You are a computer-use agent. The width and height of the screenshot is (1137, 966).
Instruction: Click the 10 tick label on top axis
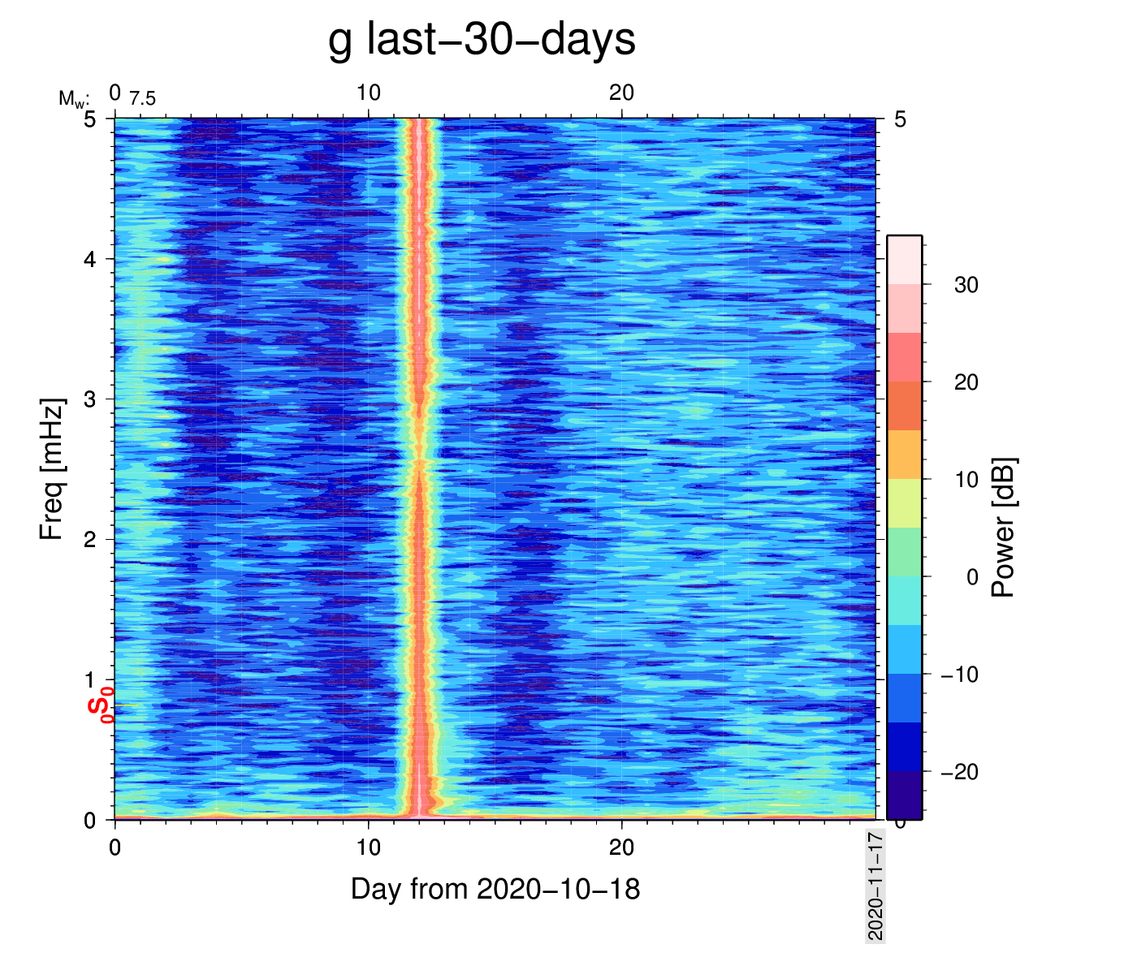point(368,93)
